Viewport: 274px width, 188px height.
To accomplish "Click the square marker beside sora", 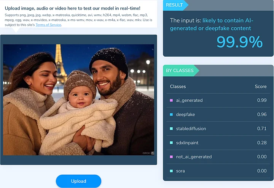I will click(171, 171).
